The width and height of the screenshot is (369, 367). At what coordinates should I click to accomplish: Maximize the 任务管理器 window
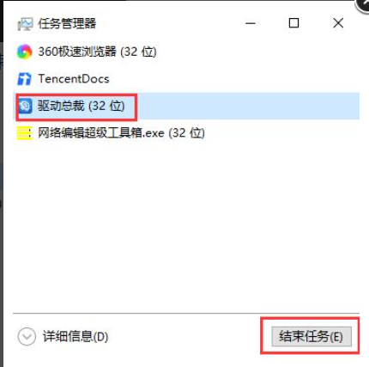click(293, 23)
